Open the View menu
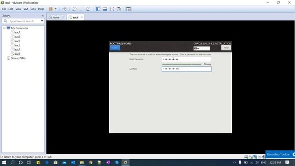The width and height of the screenshot is (295, 166). click(x=18, y=9)
